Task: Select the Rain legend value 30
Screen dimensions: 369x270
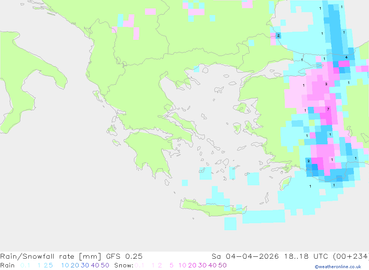Action: point(85,265)
